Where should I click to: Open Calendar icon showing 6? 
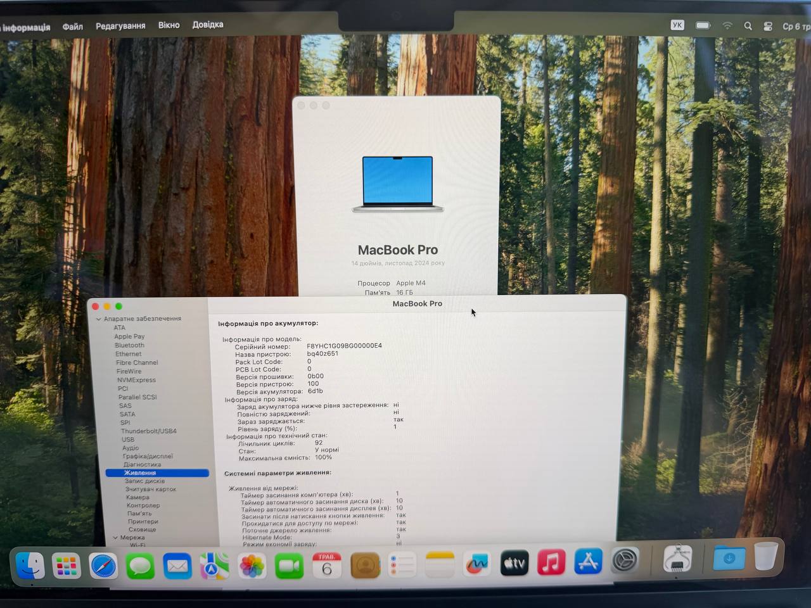click(326, 565)
